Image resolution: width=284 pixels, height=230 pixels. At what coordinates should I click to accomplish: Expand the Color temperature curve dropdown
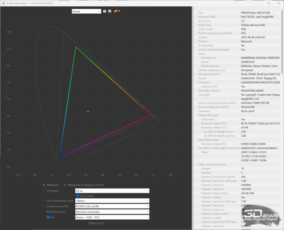click(x=112, y=200)
